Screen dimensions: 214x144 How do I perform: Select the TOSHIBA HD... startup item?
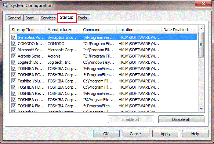(x=31, y=87)
